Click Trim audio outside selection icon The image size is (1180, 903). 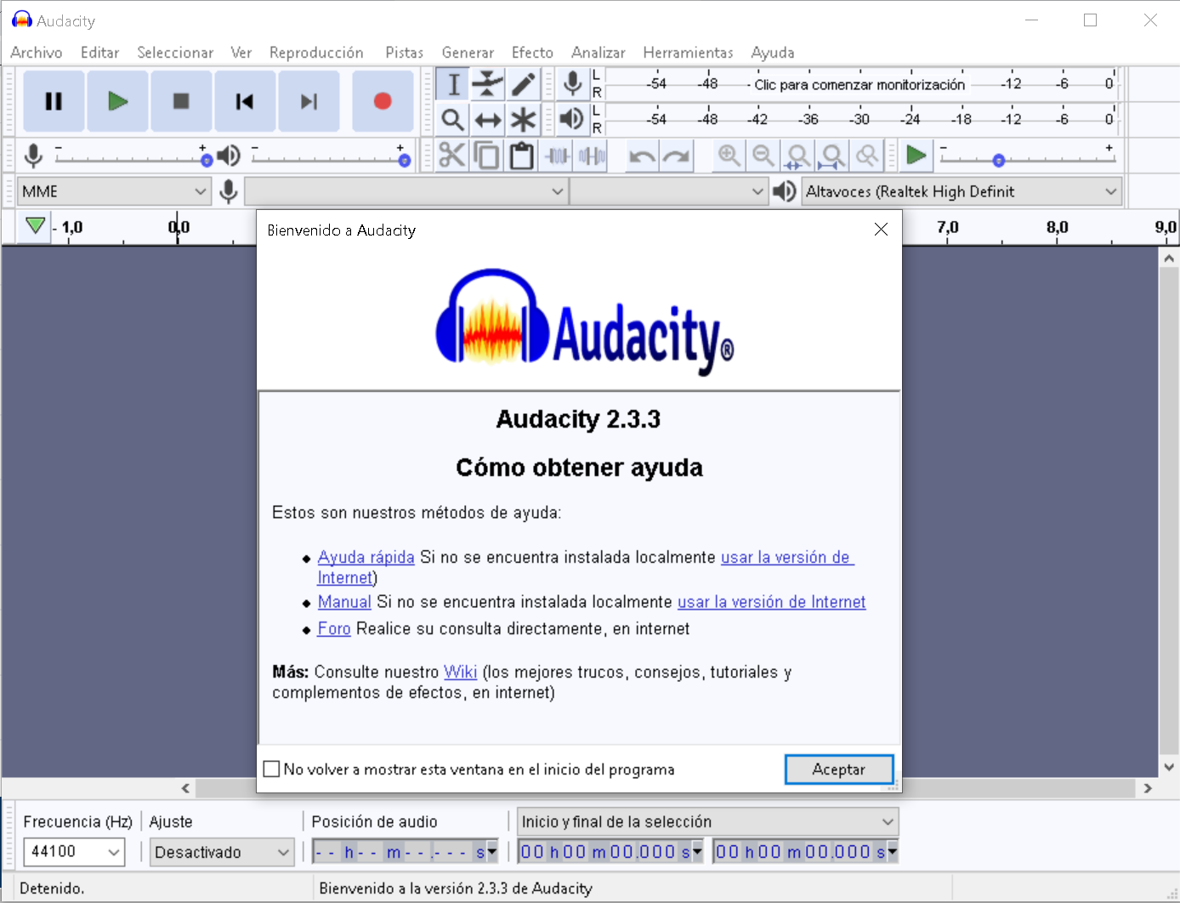click(x=557, y=156)
